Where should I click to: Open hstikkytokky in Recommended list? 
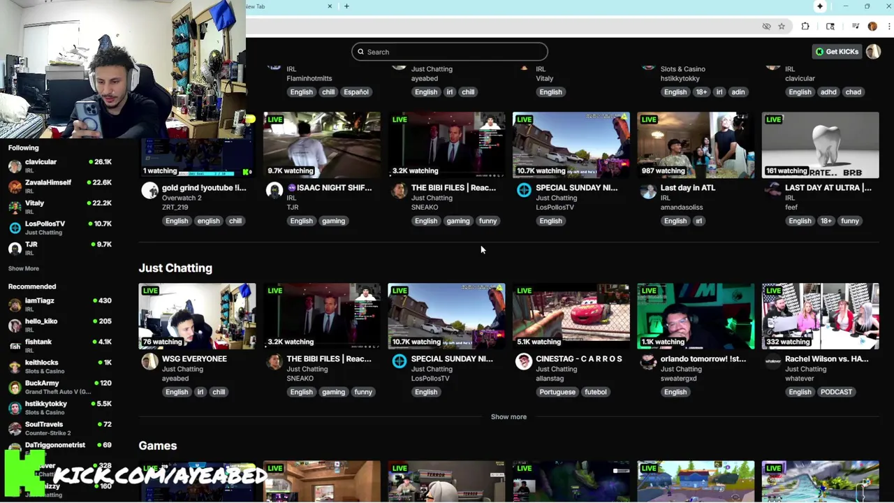point(60,407)
